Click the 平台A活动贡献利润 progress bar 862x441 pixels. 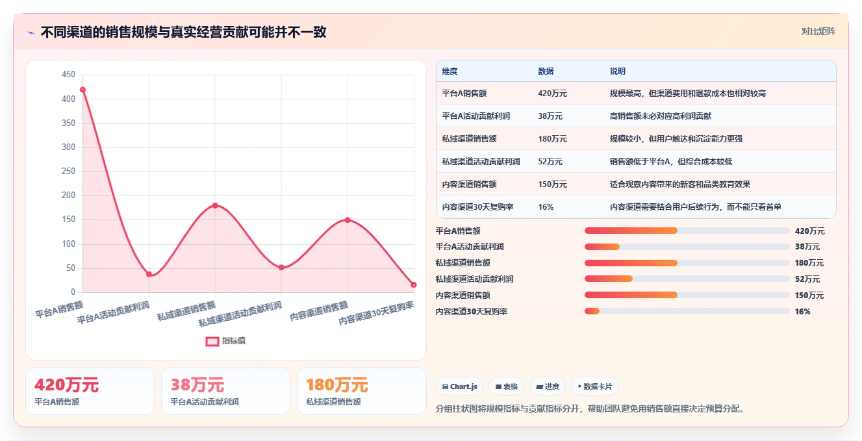click(x=687, y=247)
